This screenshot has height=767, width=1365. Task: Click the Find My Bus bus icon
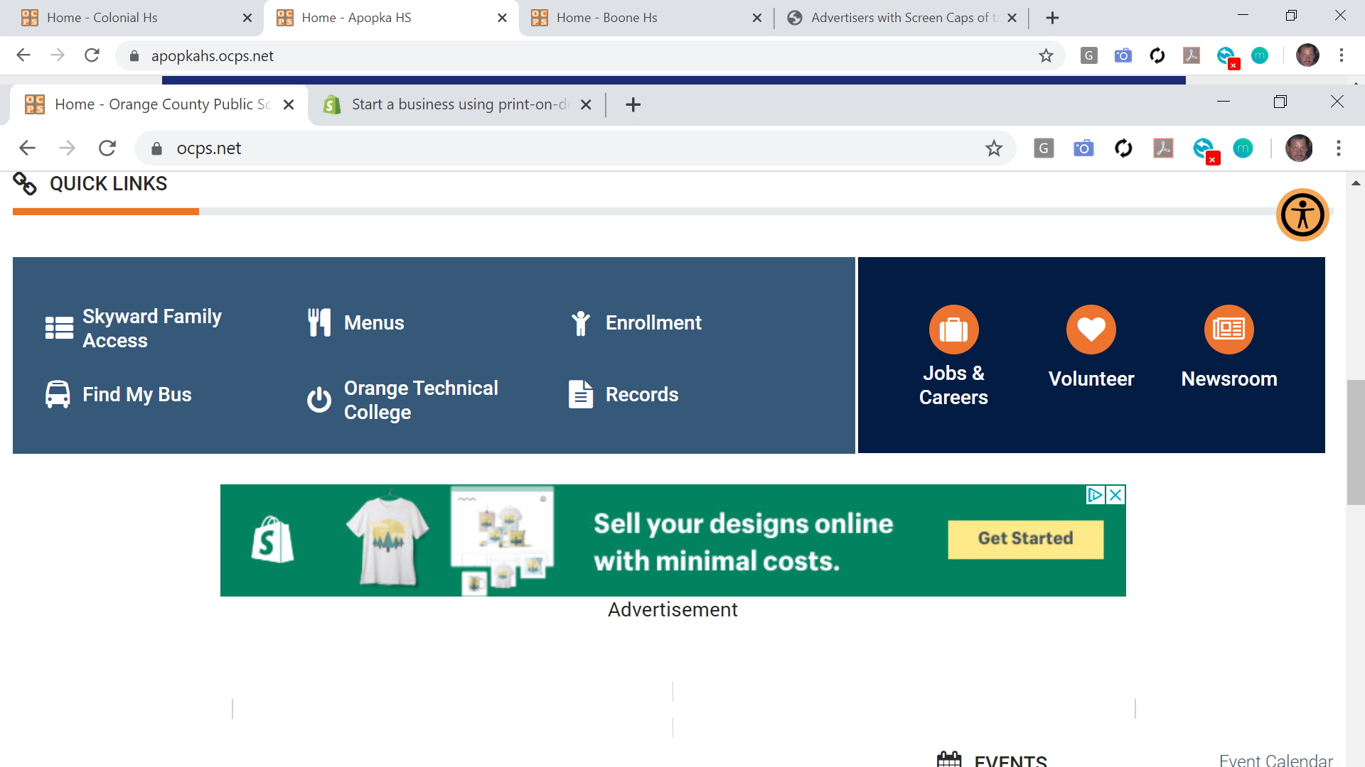click(58, 394)
